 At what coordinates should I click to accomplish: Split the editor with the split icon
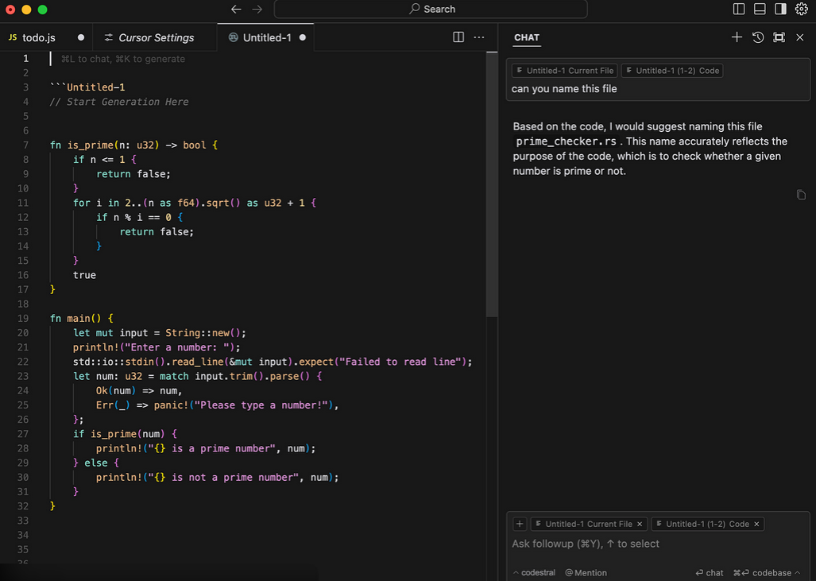[x=458, y=37]
